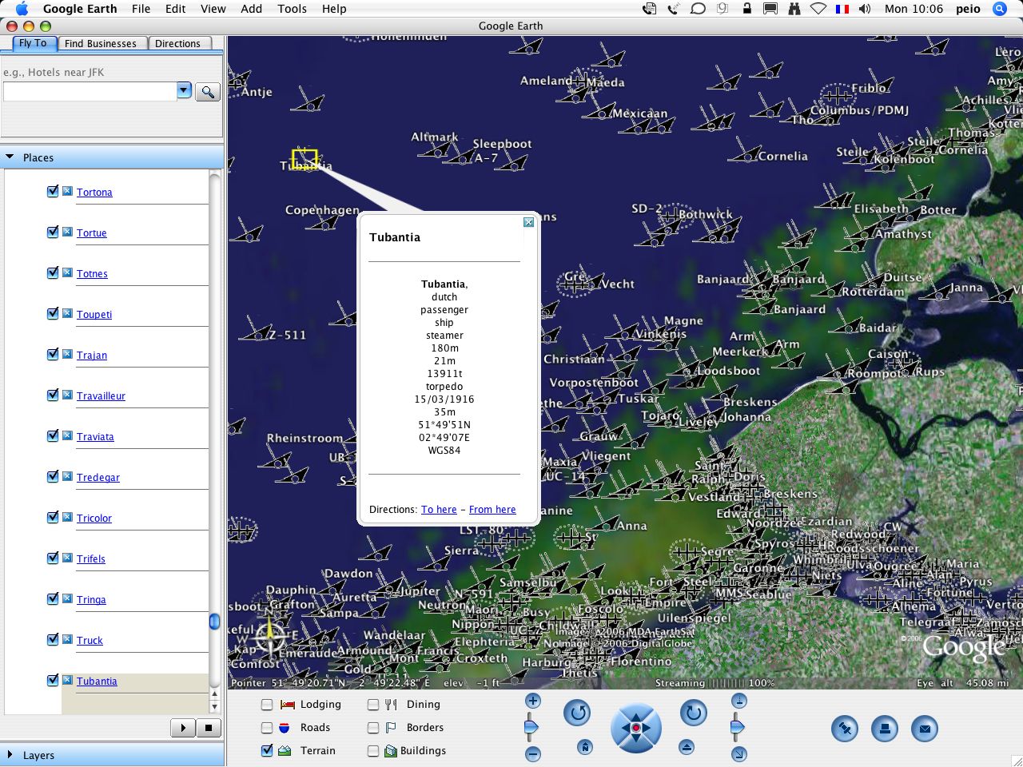Viewport: 1023px width, 767px height.
Task: Click the Places scrollbar down arrow
Action: [x=214, y=707]
